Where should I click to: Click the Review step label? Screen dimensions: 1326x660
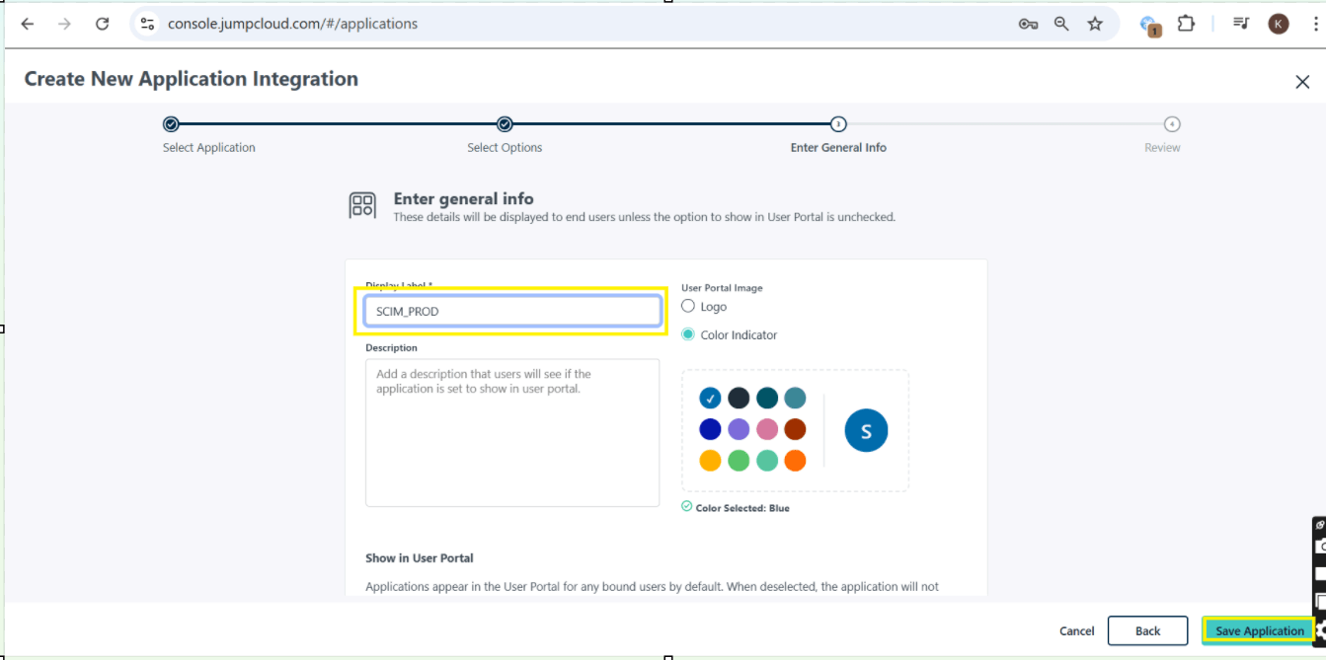coord(1162,148)
